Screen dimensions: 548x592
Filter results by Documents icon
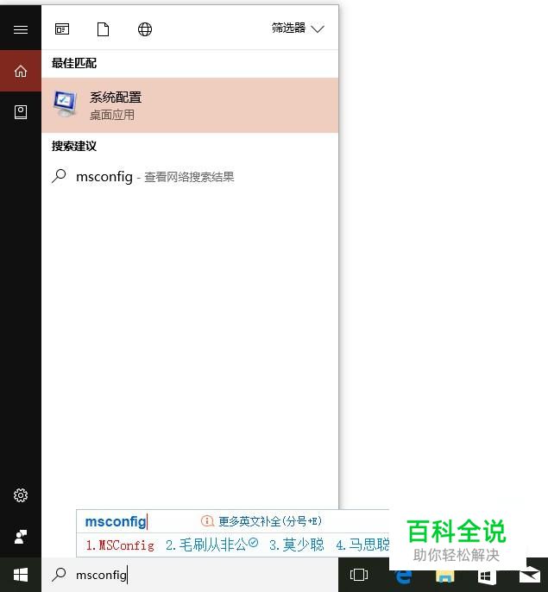point(103,29)
